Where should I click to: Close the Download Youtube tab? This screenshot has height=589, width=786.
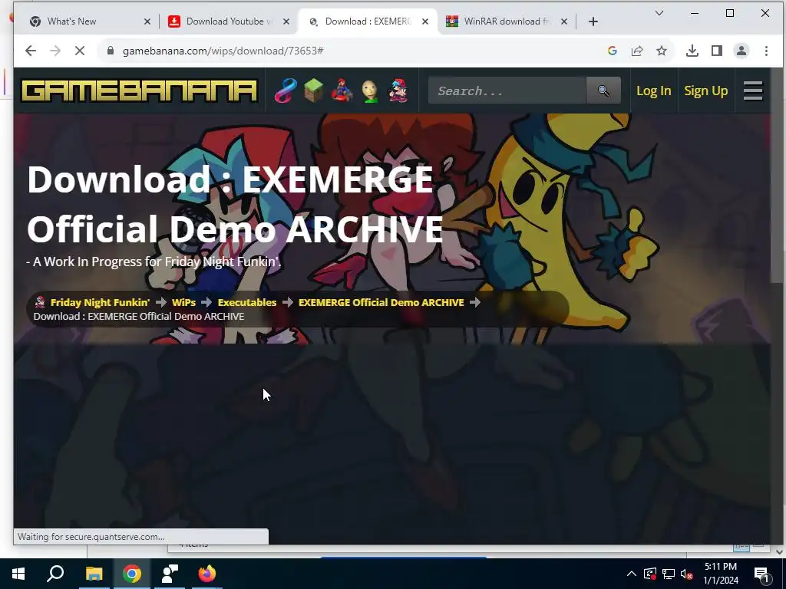coord(286,21)
